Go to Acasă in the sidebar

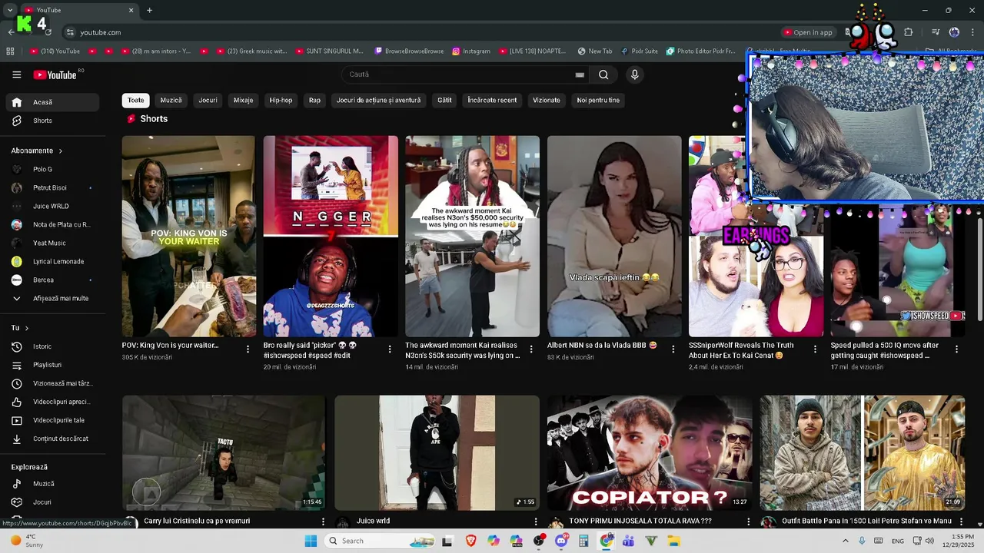click(52, 102)
